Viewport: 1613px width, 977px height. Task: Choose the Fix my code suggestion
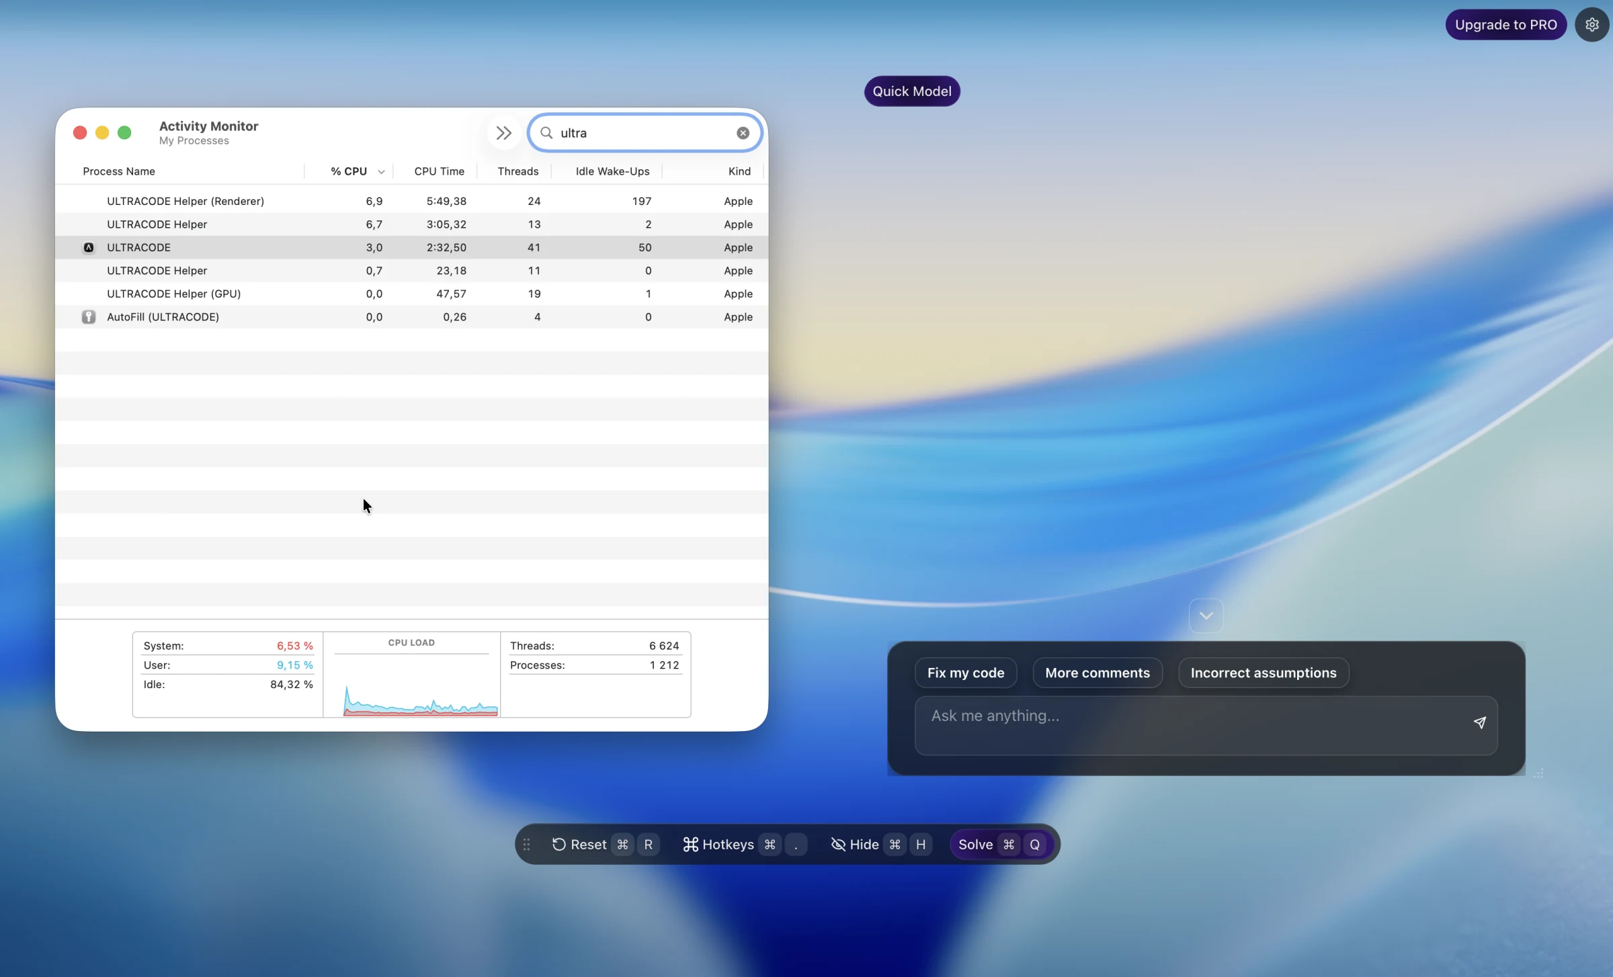pos(965,673)
